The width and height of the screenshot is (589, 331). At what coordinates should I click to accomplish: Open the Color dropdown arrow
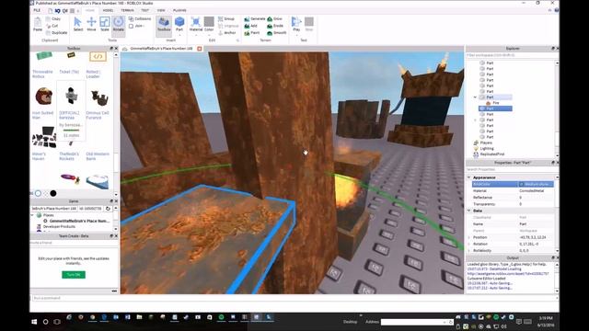click(209, 35)
